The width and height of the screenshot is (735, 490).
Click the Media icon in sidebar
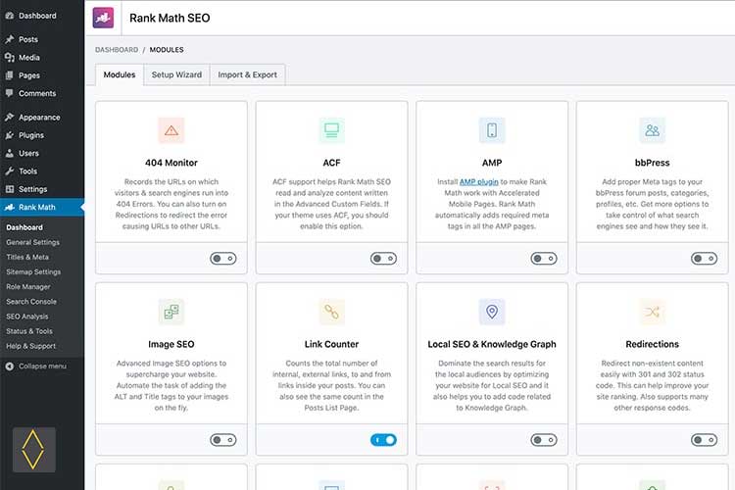(x=9, y=57)
